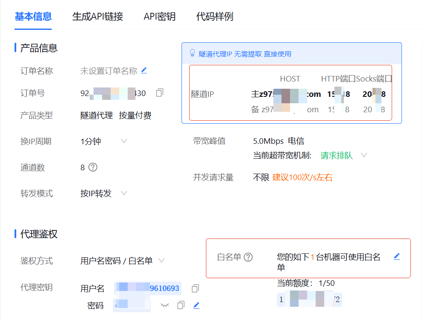Edit the order name pencil icon
425x320 pixels.
144,70
